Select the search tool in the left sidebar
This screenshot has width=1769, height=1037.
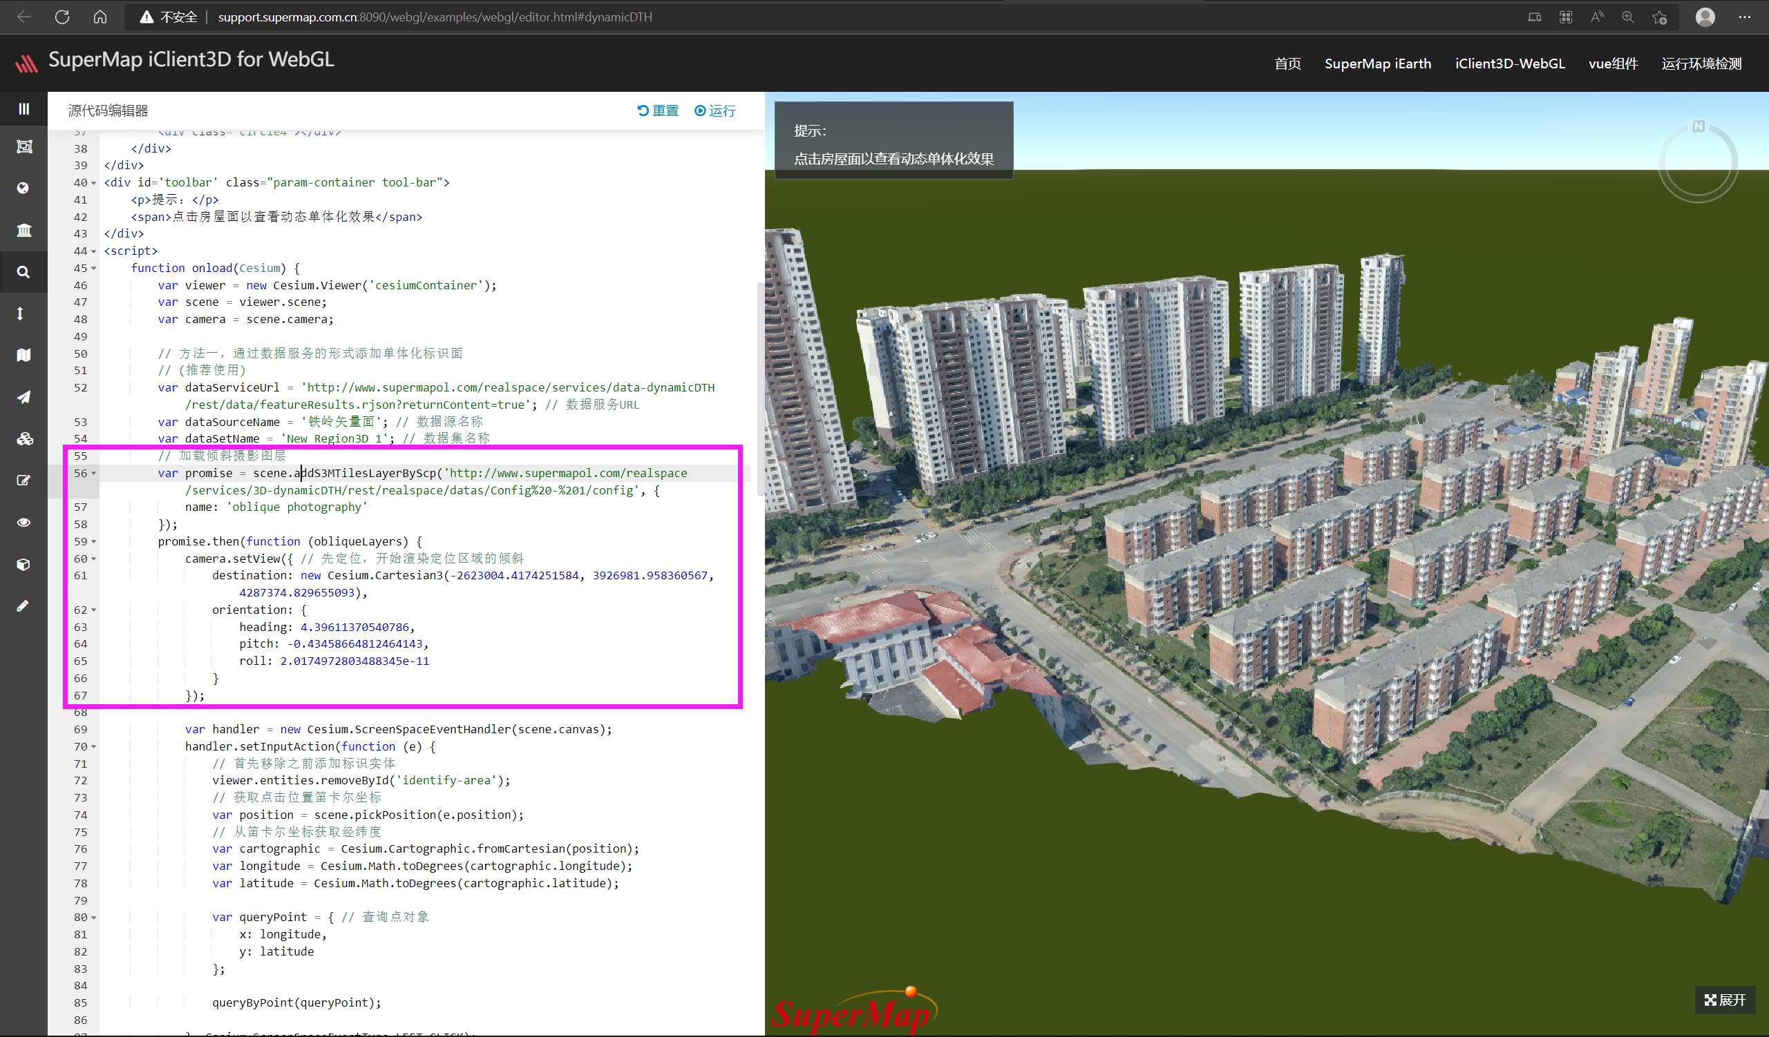pyautogui.click(x=24, y=271)
